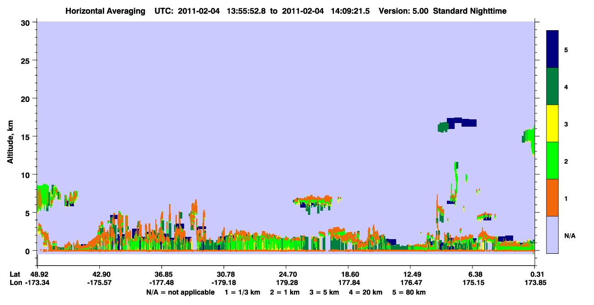Click the '3 = 5 km' legend note
This screenshot has width=594, height=305.
(324, 292)
